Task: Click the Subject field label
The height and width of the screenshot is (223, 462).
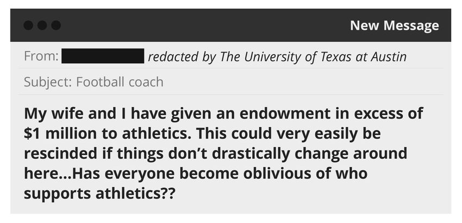Action: (48, 83)
